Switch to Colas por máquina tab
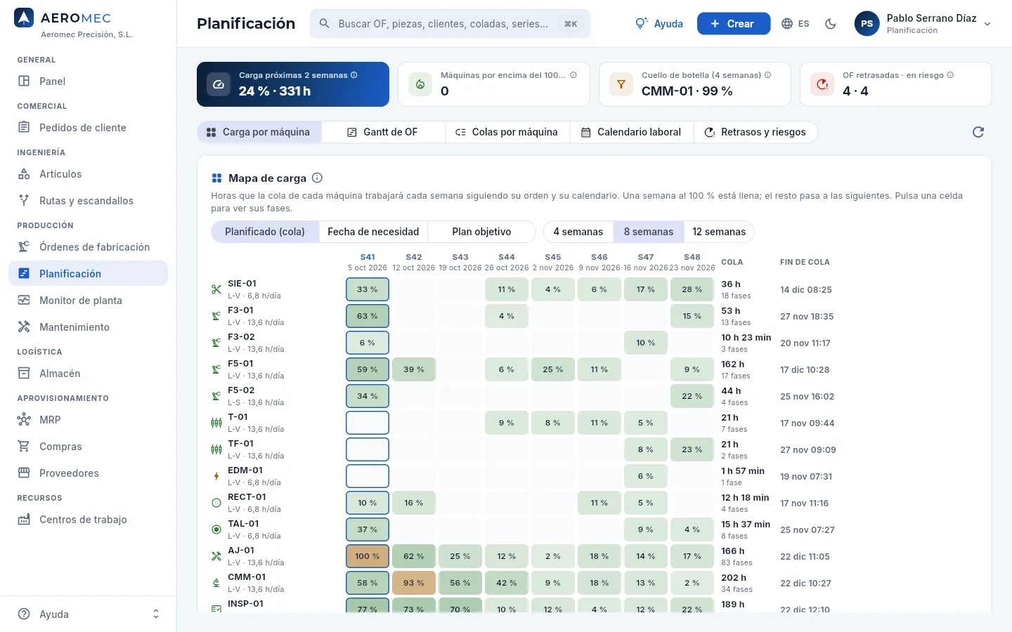1012x632 pixels. click(x=507, y=132)
